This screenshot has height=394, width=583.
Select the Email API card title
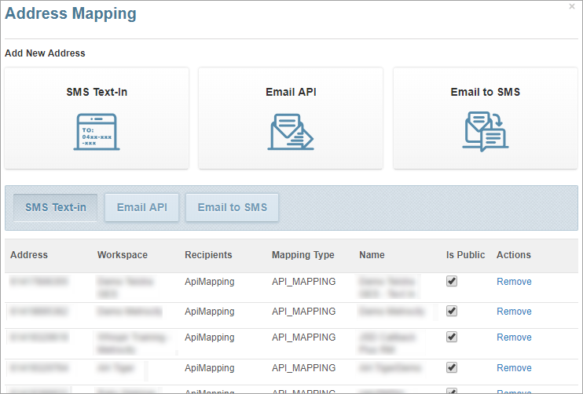(291, 92)
